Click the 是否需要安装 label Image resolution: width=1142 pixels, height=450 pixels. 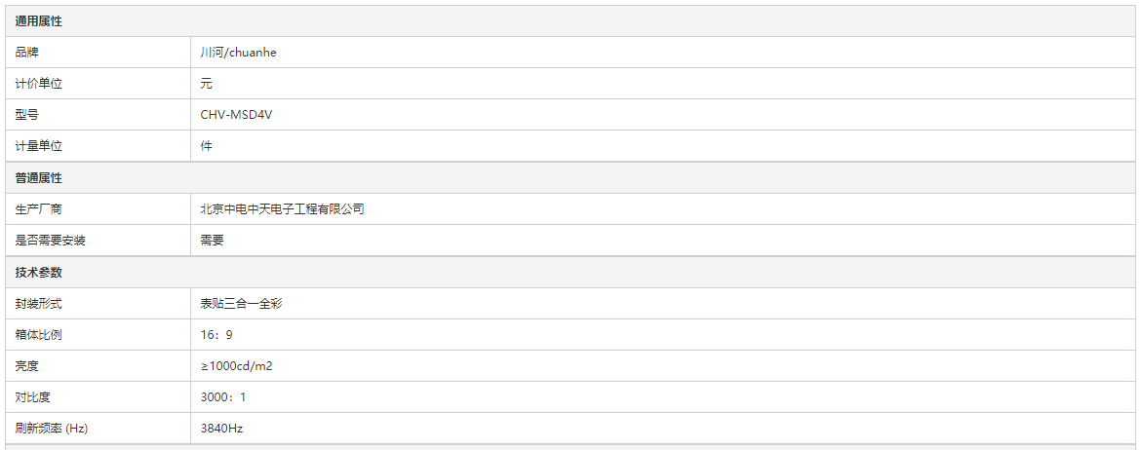tap(51, 241)
